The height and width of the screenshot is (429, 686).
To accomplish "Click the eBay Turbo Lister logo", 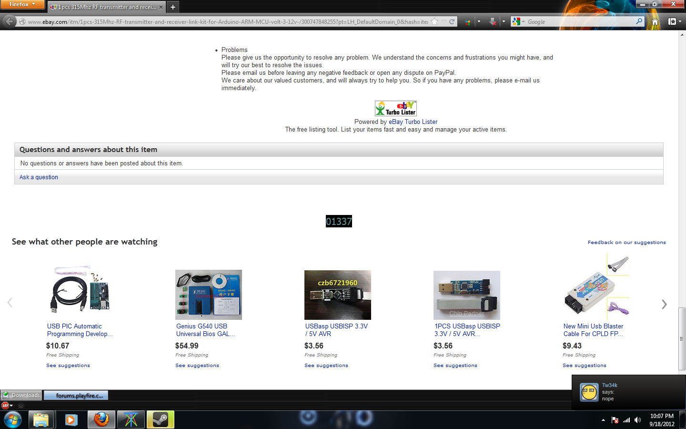I will (x=396, y=108).
